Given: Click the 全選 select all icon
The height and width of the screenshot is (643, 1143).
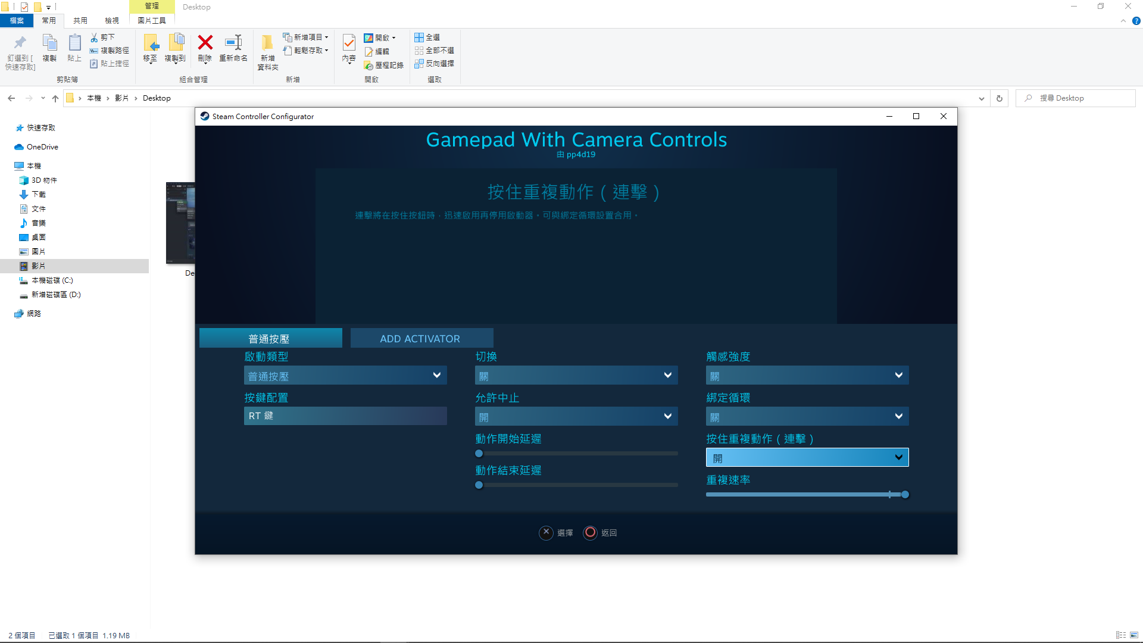Looking at the screenshot, I should click(x=419, y=38).
